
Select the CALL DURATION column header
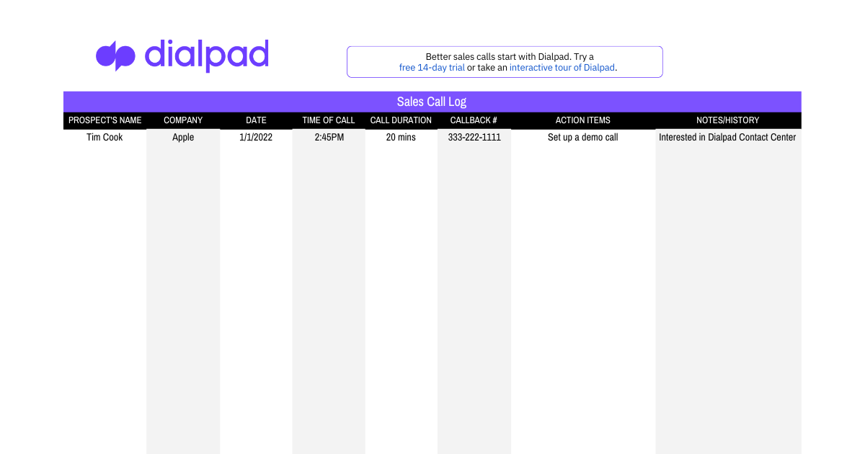[x=401, y=120]
